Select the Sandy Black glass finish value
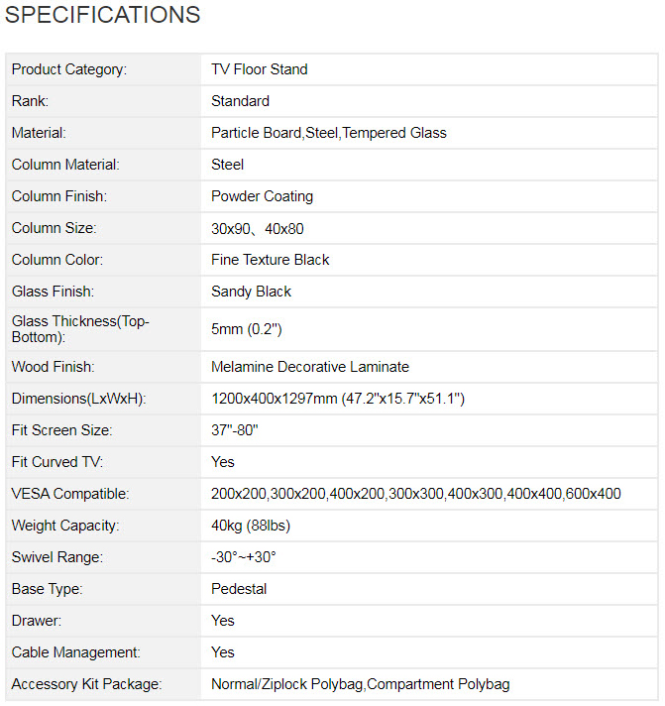Viewport: 665px width, 706px height. [x=252, y=292]
